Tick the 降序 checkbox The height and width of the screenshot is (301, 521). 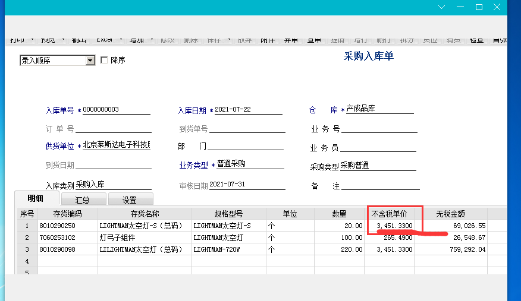pyautogui.click(x=104, y=60)
